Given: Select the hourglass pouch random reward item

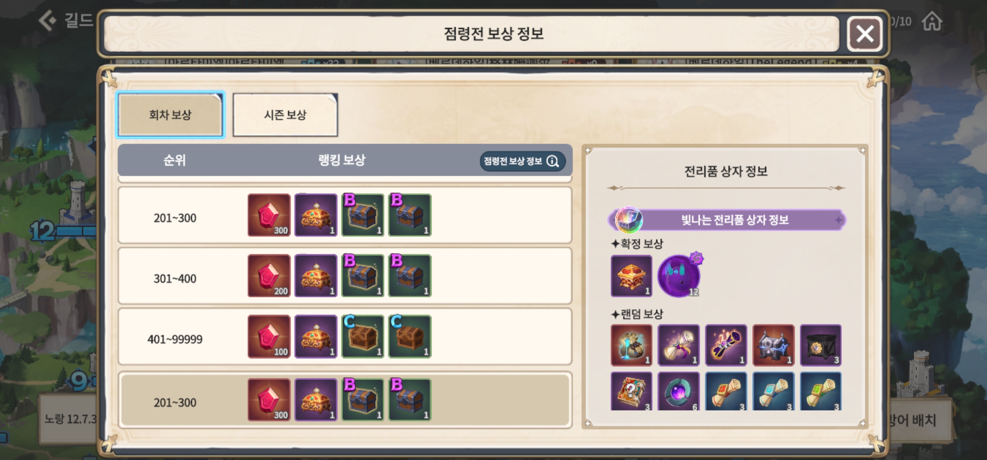Looking at the screenshot, I should tap(631, 345).
